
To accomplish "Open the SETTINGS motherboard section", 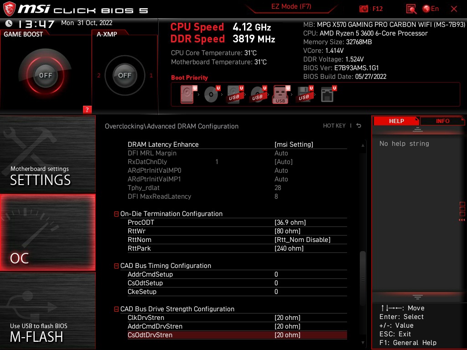I will (x=47, y=154).
